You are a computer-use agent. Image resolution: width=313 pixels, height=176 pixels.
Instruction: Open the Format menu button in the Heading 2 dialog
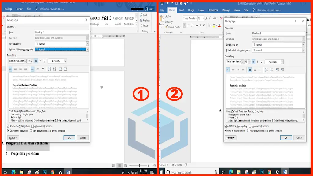[13, 138]
